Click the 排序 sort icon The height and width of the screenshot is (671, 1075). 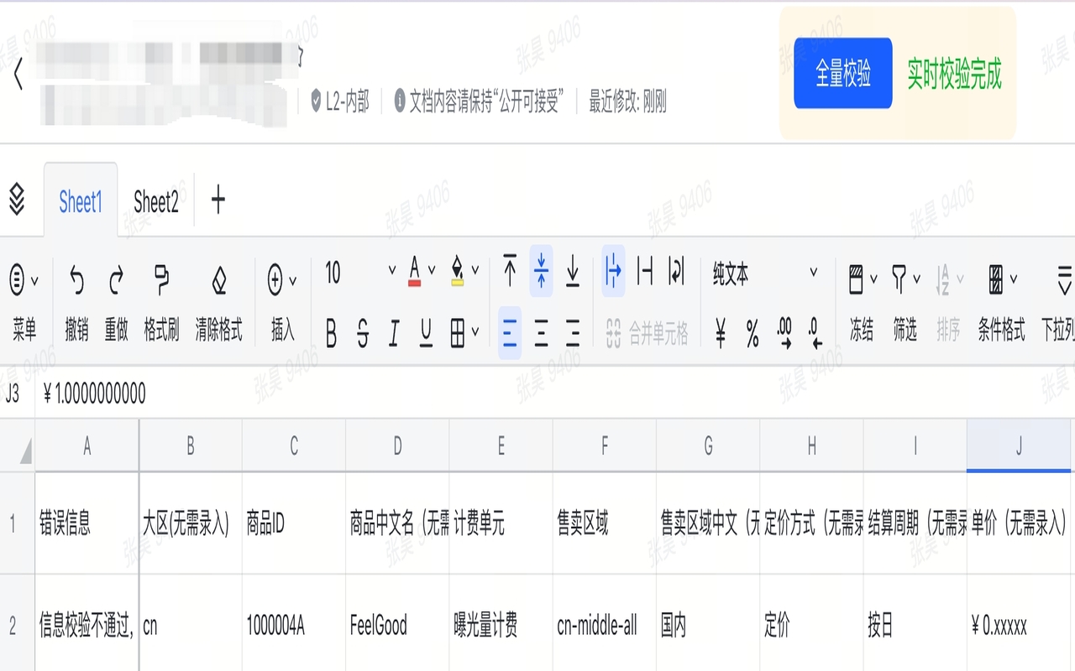click(943, 281)
